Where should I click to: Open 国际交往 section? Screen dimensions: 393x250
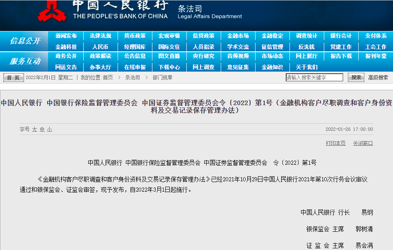[169, 47]
